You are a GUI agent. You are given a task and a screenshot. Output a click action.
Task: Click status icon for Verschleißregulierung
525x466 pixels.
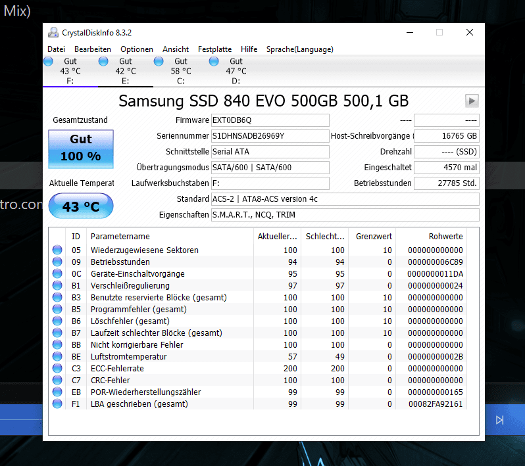[57, 285]
